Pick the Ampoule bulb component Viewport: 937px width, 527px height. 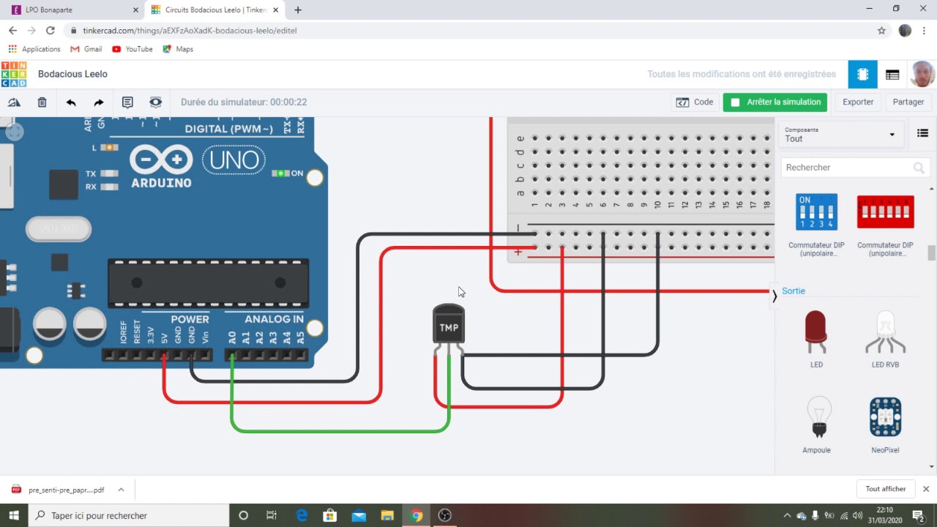[x=817, y=425]
